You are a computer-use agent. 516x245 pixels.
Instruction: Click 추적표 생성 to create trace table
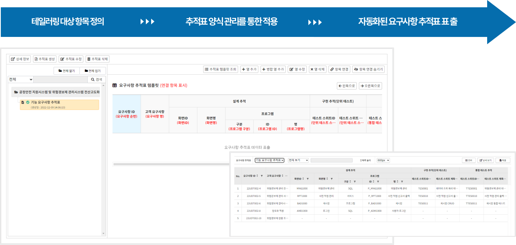point(45,59)
